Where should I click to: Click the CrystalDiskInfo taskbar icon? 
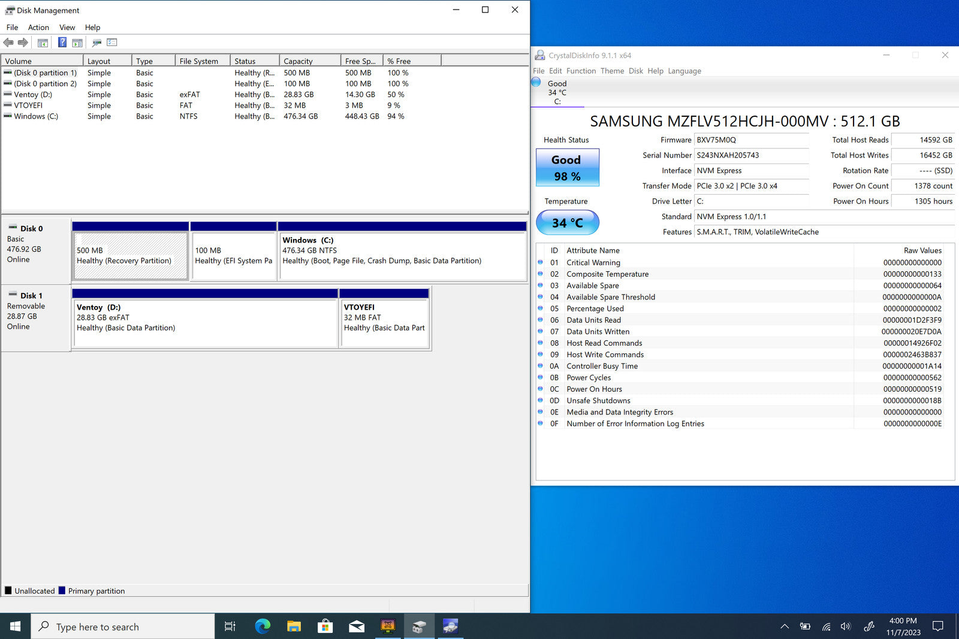[x=450, y=626]
